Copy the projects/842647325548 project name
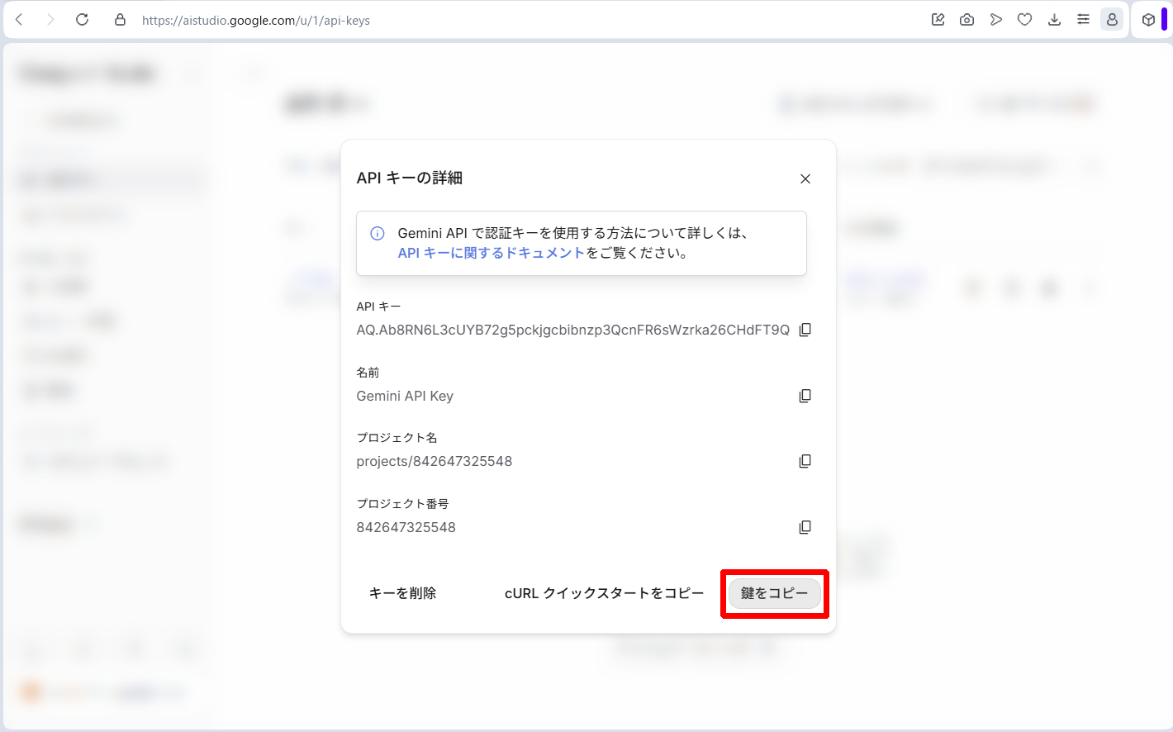 [x=805, y=461]
